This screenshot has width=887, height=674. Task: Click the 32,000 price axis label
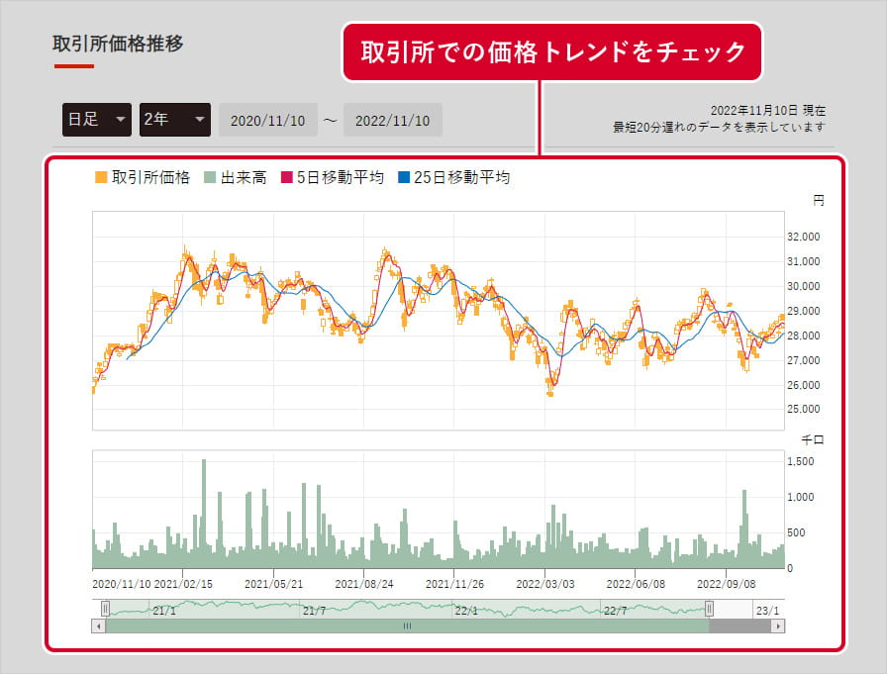click(803, 237)
